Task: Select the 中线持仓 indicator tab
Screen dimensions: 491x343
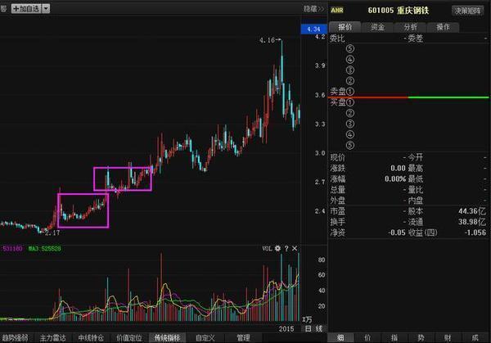Action: click(x=91, y=337)
